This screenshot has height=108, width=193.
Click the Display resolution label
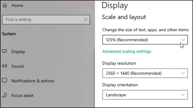pos(119,63)
